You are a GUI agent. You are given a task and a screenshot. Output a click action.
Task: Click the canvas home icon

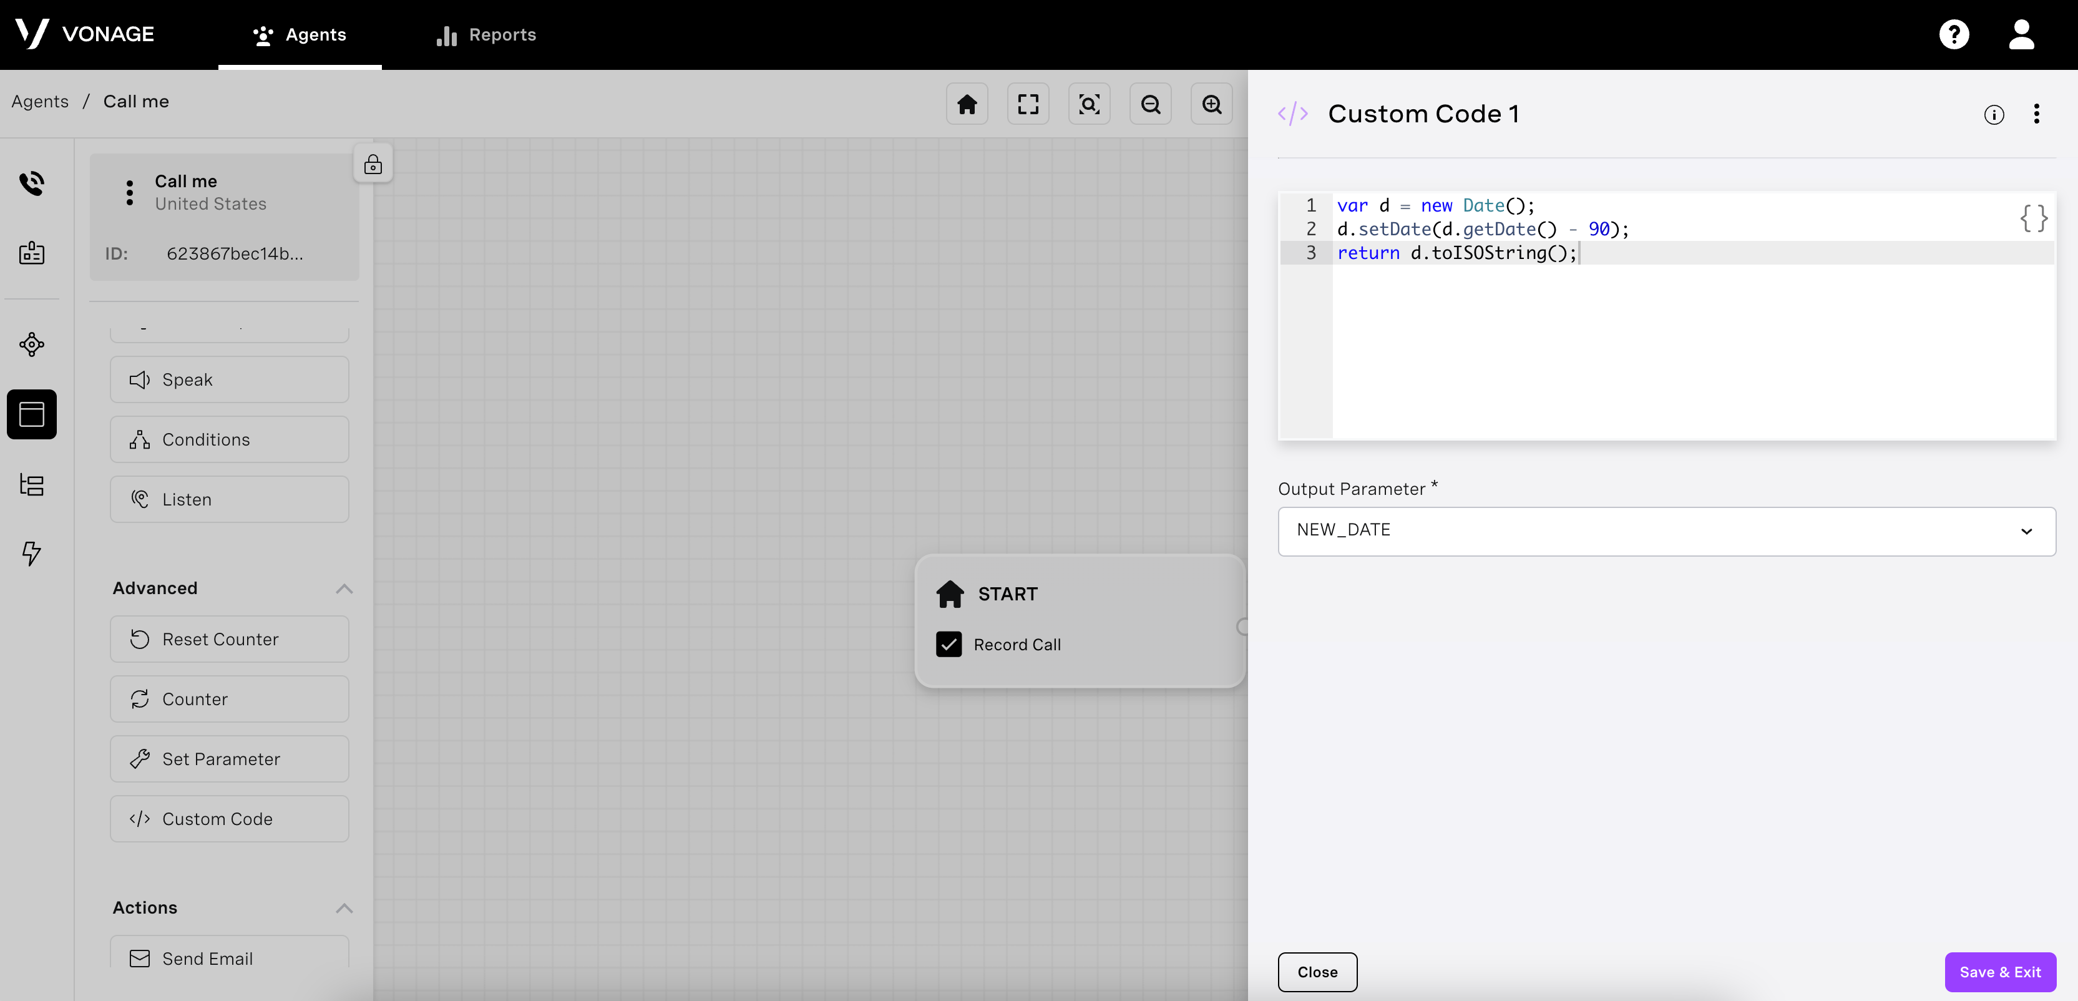(x=967, y=104)
